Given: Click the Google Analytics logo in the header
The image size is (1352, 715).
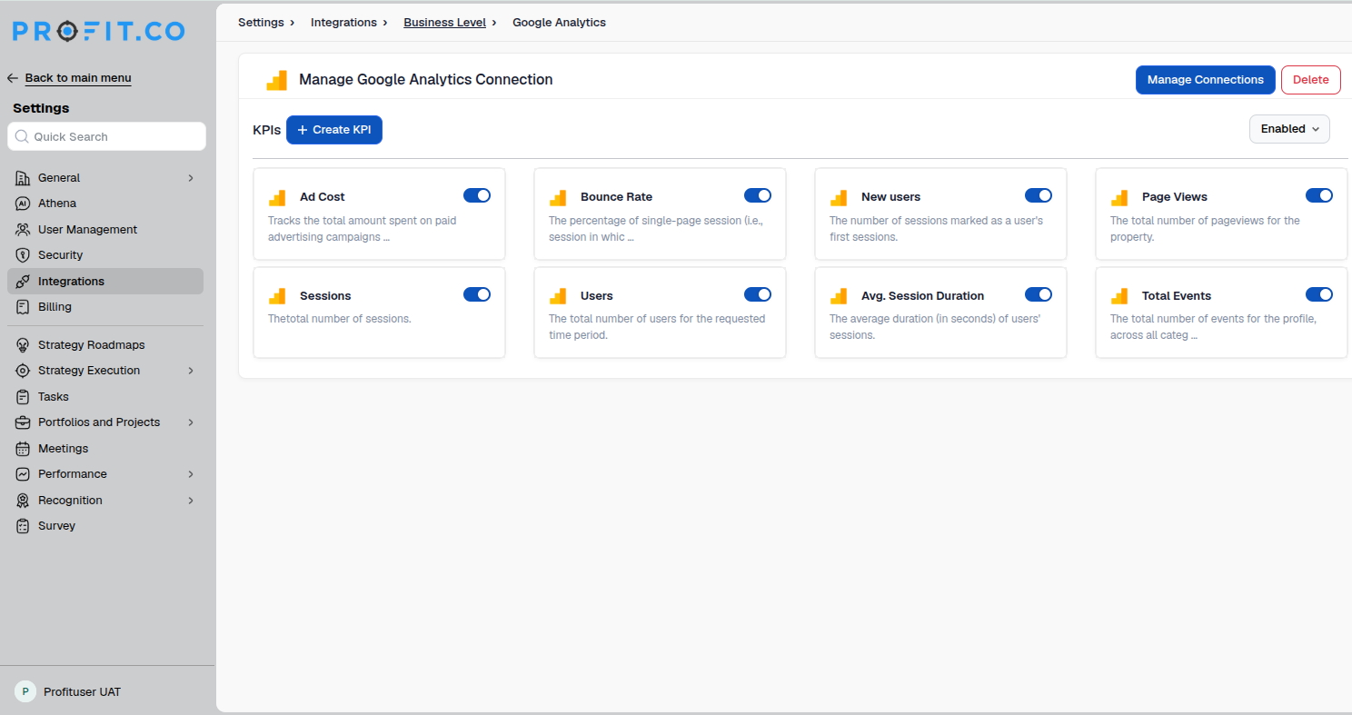Looking at the screenshot, I should [276, 80].
